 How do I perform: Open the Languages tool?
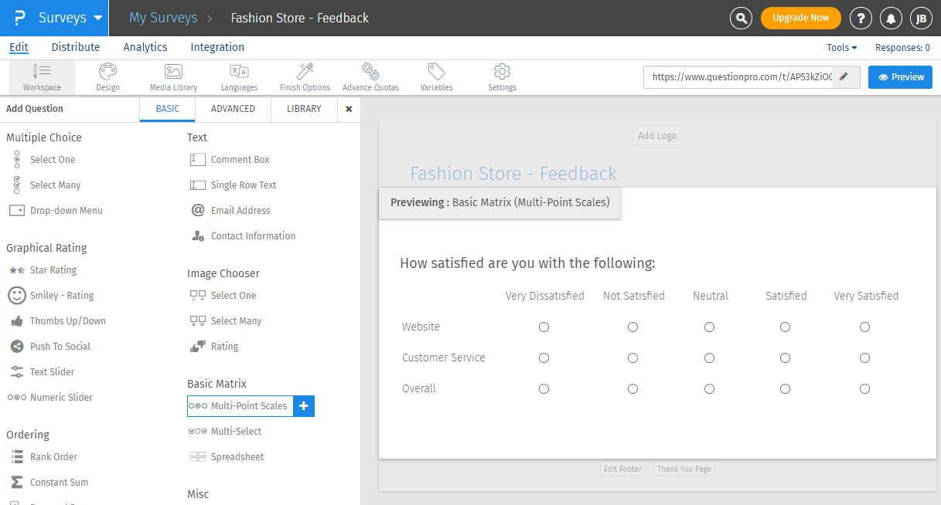tap(239, 77)
